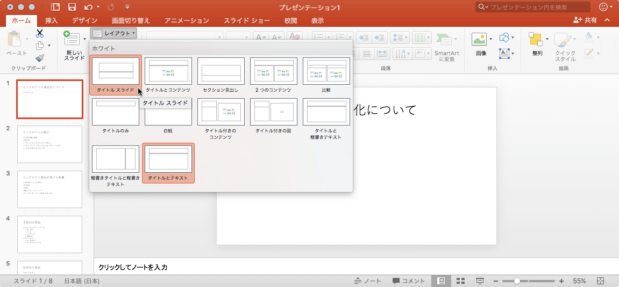The image size is (619, 287).
Task: Switch to the Animations (アニメーション) tab
Action: 187,21
